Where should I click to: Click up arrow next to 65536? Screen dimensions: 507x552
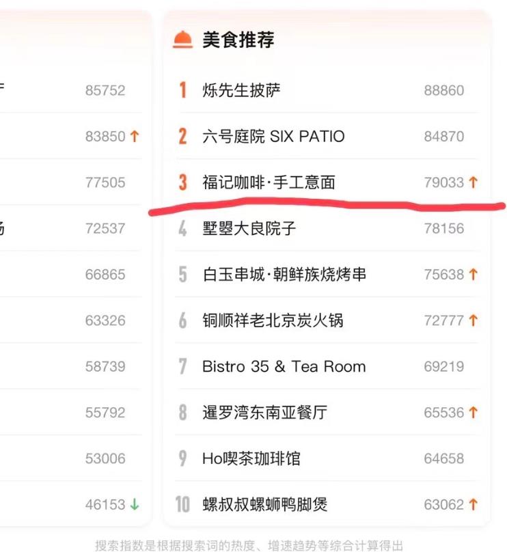coord(473,413)
